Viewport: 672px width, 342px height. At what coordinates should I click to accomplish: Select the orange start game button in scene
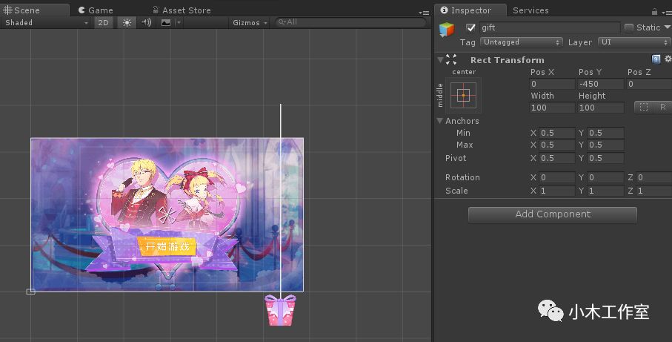tap(167, 246)
